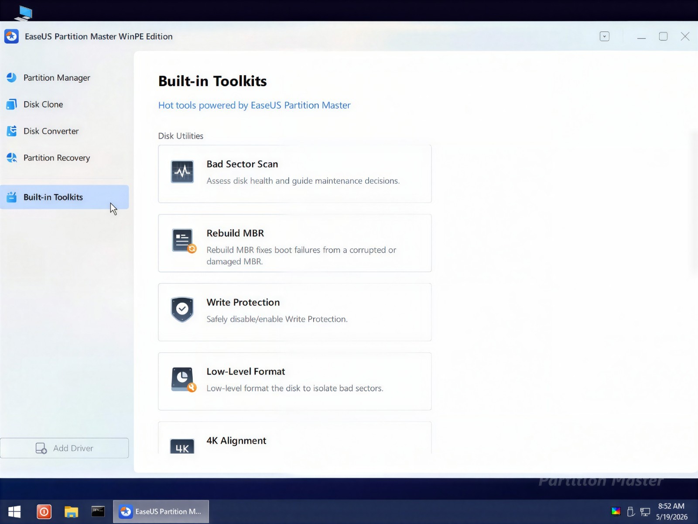Open the Windows Start menu

pyautogui.click(x=14, y=511)
